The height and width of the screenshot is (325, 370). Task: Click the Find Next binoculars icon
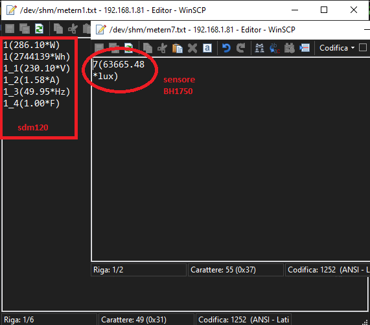(x=290, y=48)
